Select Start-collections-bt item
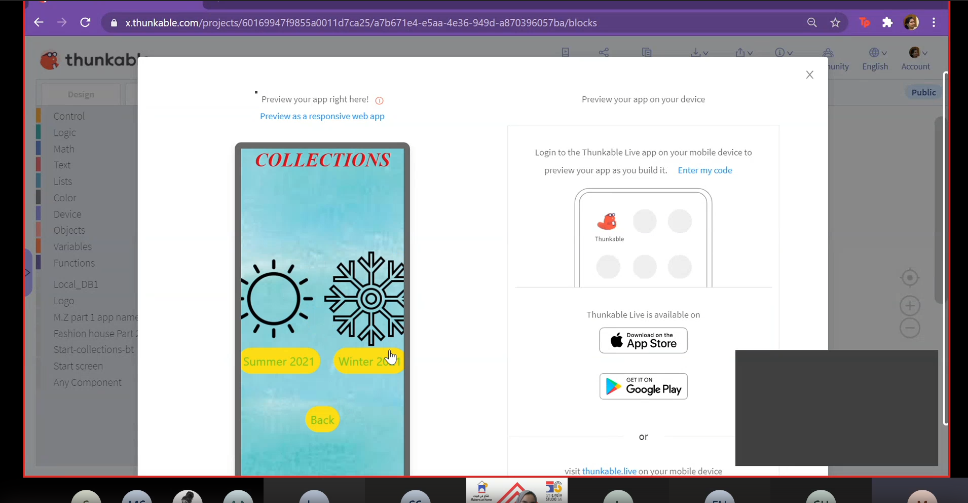This screenshot has height=503, width=968. point(94,349)
